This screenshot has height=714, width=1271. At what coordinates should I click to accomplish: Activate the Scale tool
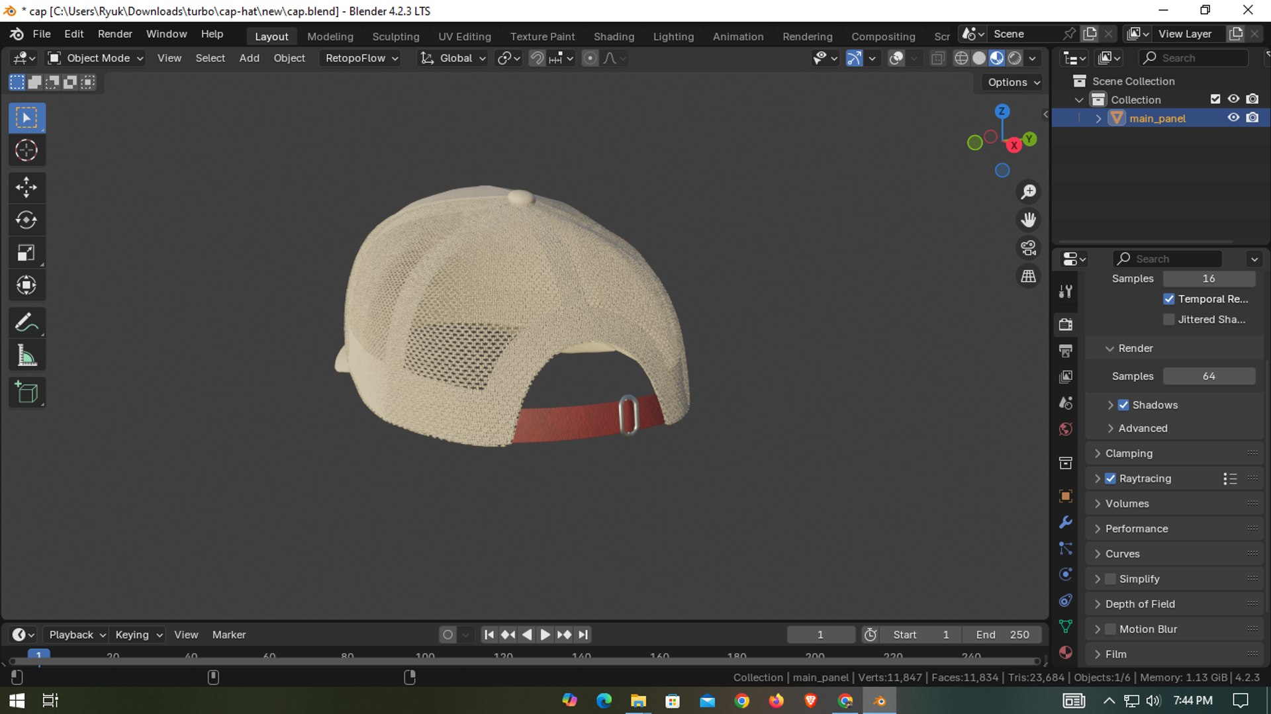coord(26,253)
